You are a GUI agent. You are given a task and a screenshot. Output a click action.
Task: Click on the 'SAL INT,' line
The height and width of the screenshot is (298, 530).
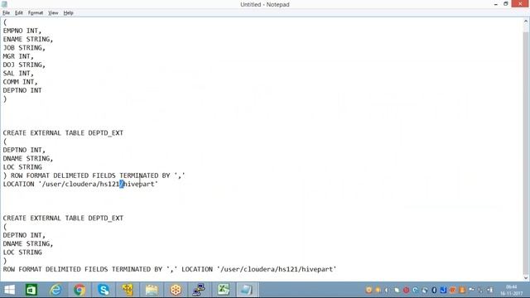pos(18,74)
